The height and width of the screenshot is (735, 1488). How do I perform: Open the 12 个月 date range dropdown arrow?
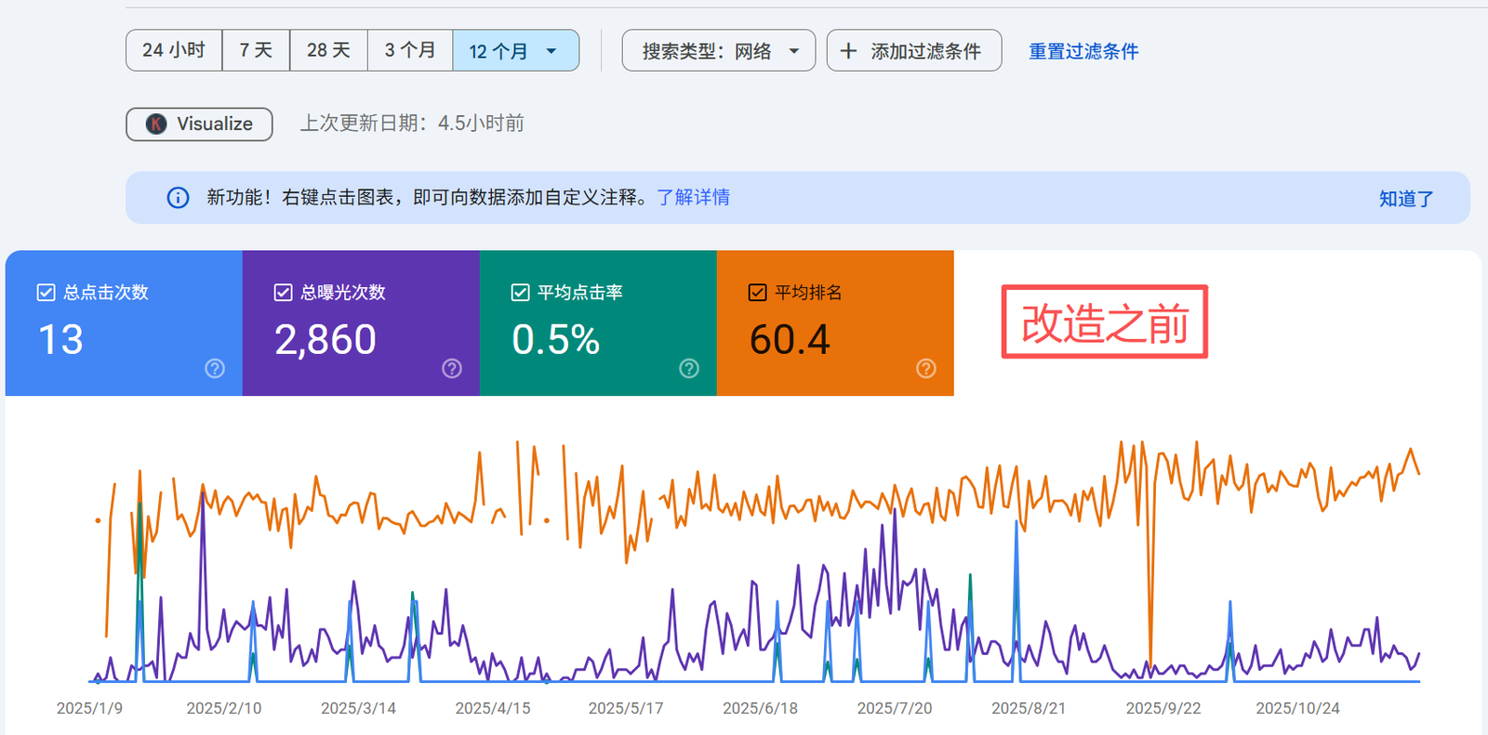(x=551, y=51)
